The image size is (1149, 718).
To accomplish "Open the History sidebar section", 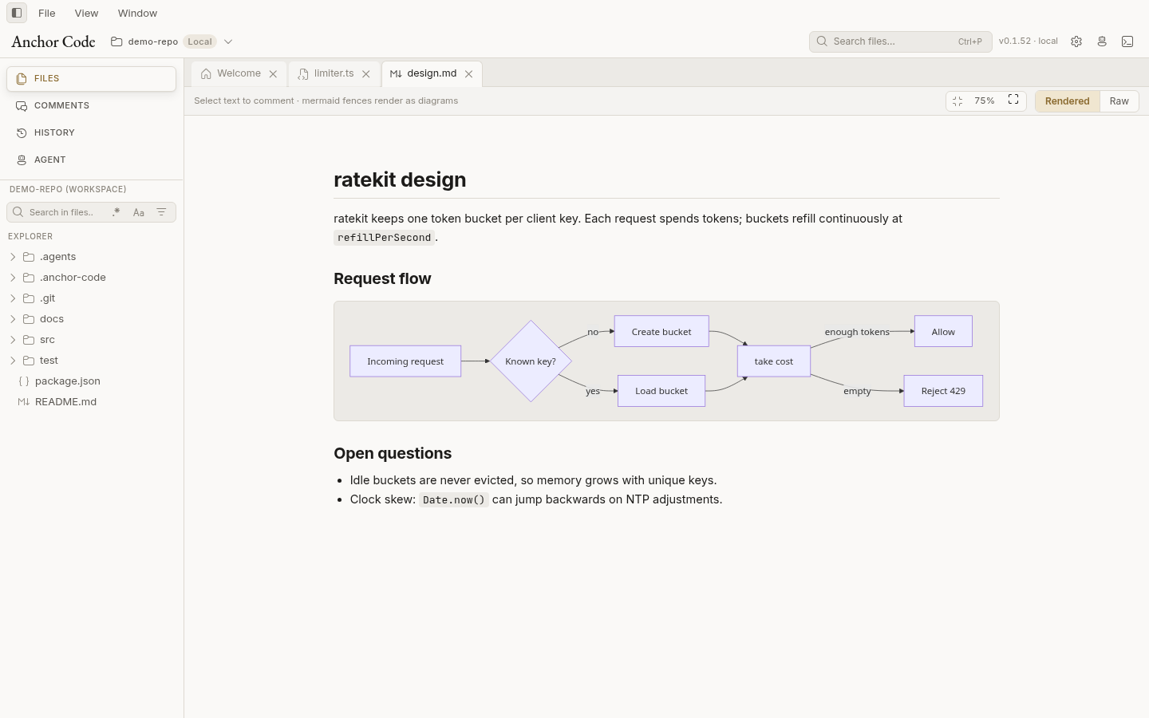I will click(91, 133).
